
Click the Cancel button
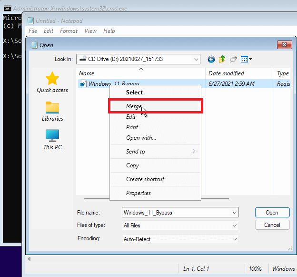coord(272,225)
